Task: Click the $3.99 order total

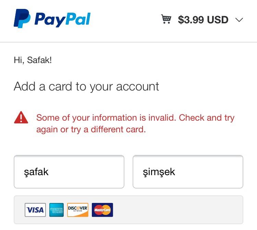Action: click(x=191, y=20)
